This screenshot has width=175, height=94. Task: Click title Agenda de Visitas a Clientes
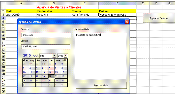click(59, 7)
